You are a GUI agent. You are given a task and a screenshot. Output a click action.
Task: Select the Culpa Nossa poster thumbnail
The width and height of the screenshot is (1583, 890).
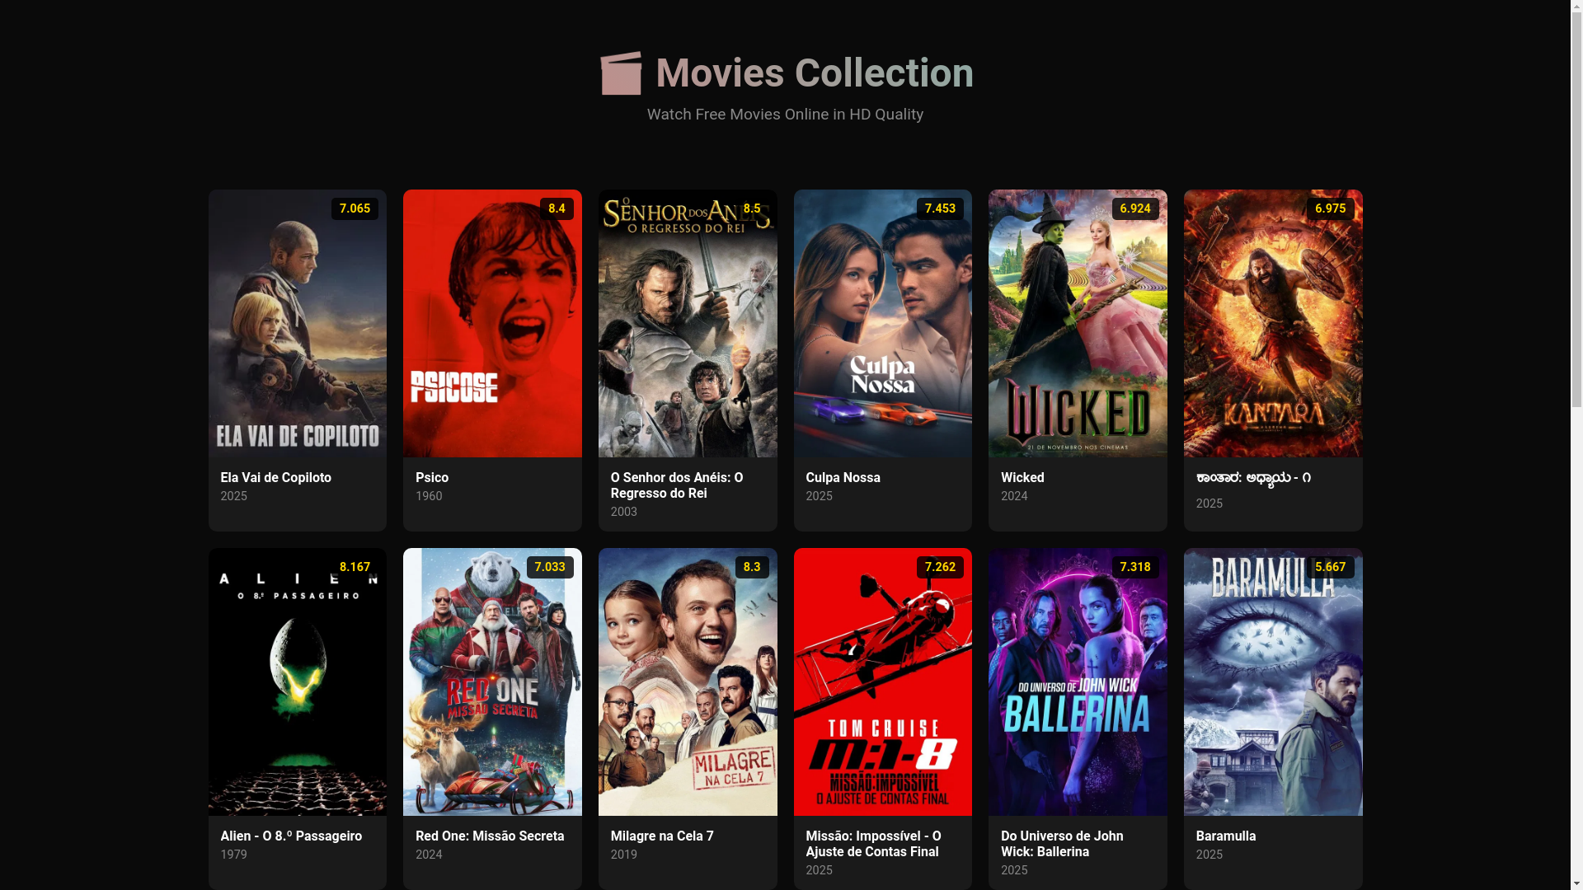(x=882, y=323)
